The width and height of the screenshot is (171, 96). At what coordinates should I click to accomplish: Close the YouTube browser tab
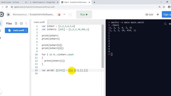click(x=26, y=2)
